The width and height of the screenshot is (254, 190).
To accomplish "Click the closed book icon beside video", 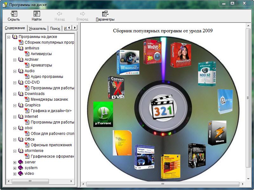I will point(21,174).
